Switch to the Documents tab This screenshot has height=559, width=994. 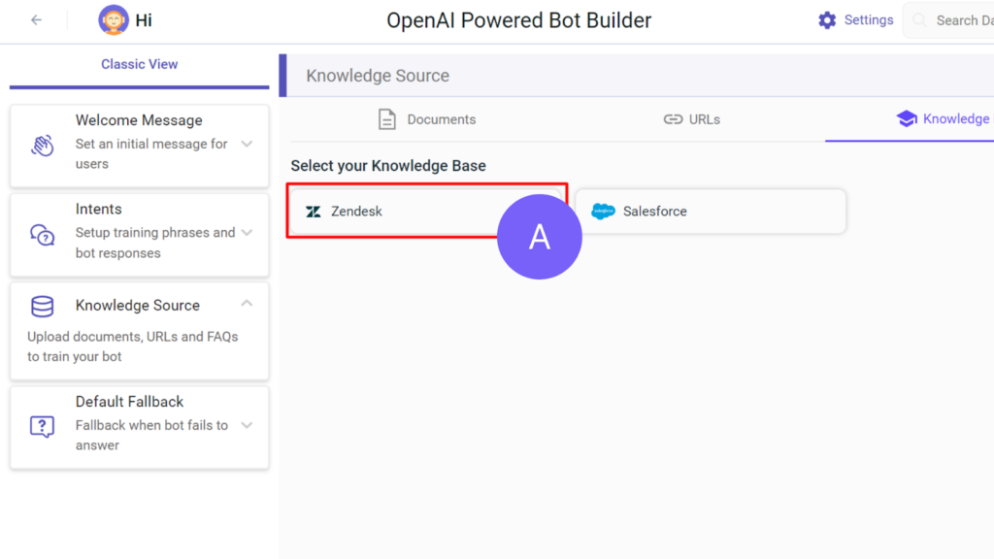click(x=427, y=119)
